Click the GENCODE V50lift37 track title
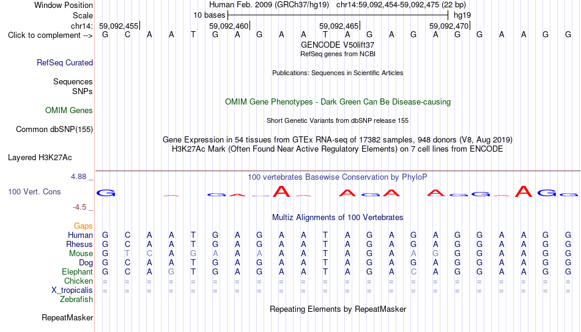Image resolution: width=581 pixels, height=332 pixels. click(338, 45)
